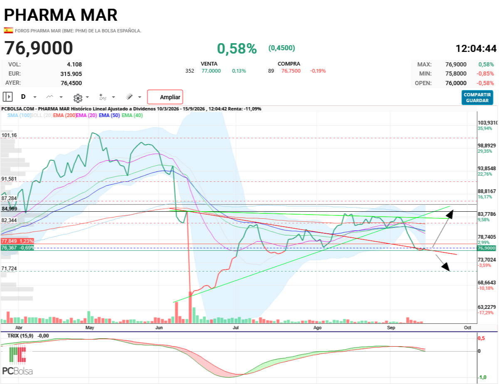Click the Compartir Guardar button

(x=477, y=98)
